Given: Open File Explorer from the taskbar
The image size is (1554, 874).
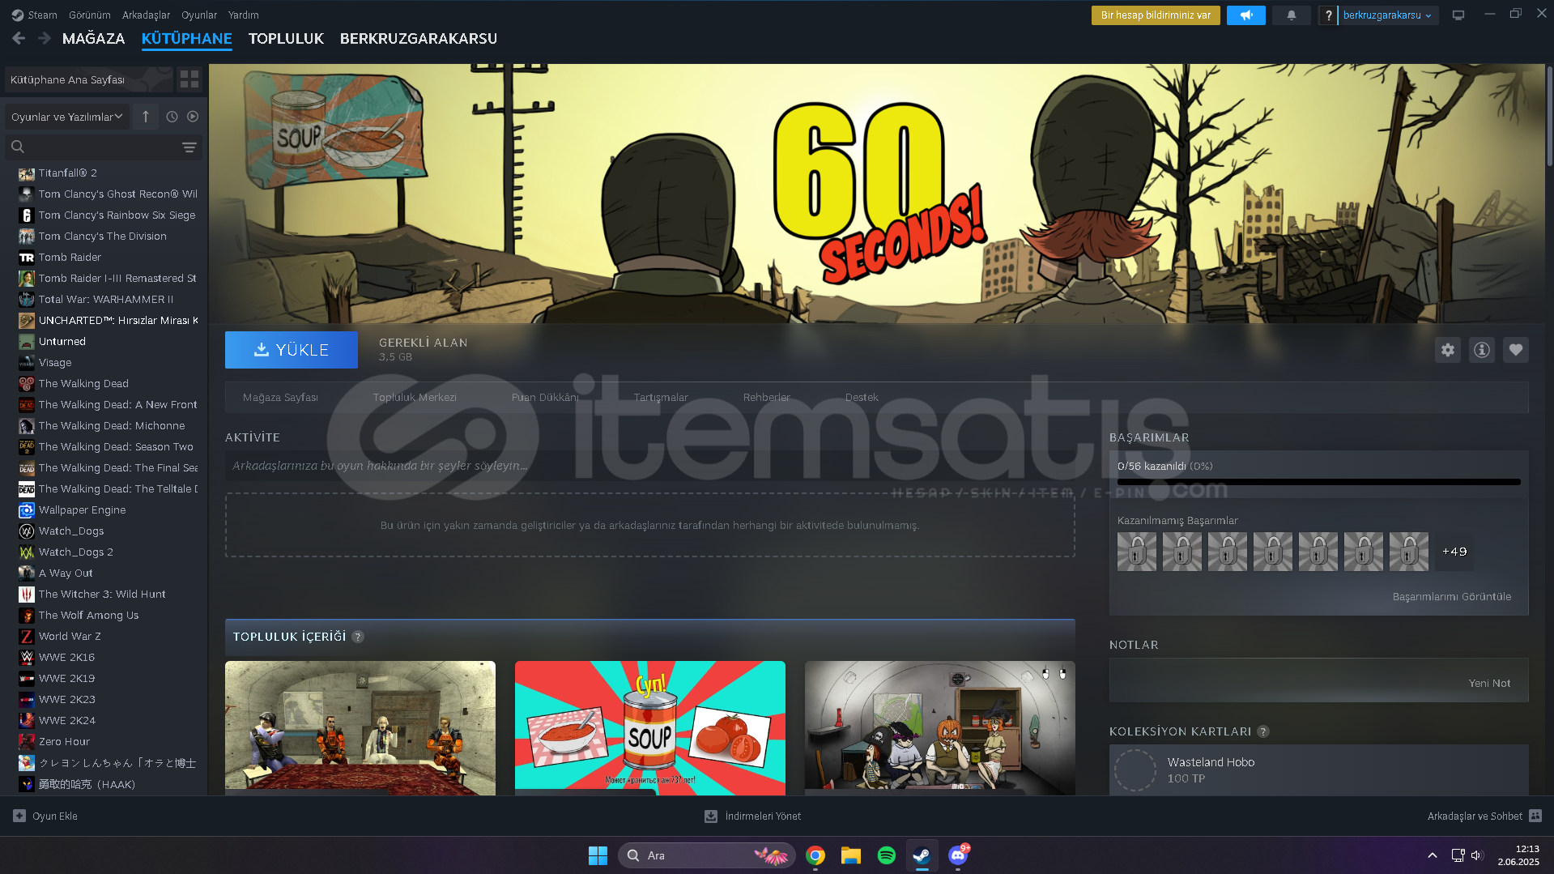Looking at the screenshot, I should [850, 855].
